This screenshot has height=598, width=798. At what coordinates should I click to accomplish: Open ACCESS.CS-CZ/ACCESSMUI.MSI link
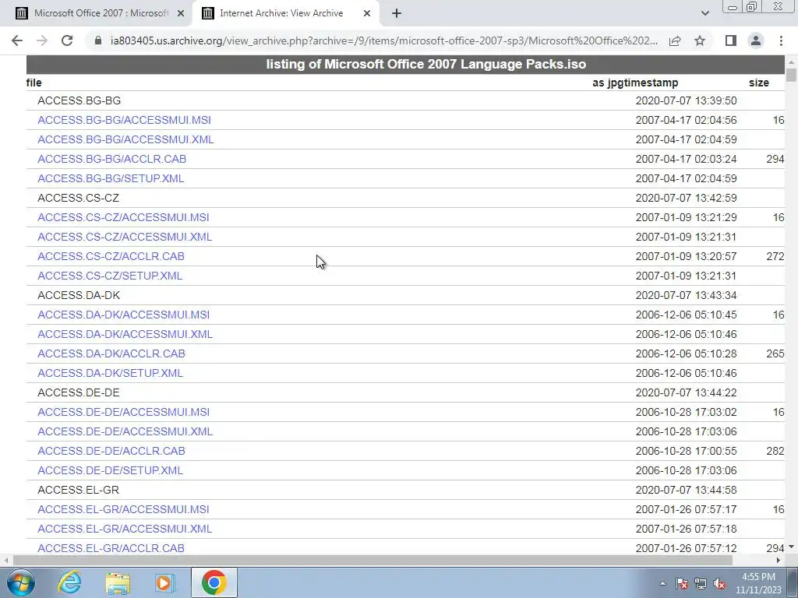coord(123,218)
